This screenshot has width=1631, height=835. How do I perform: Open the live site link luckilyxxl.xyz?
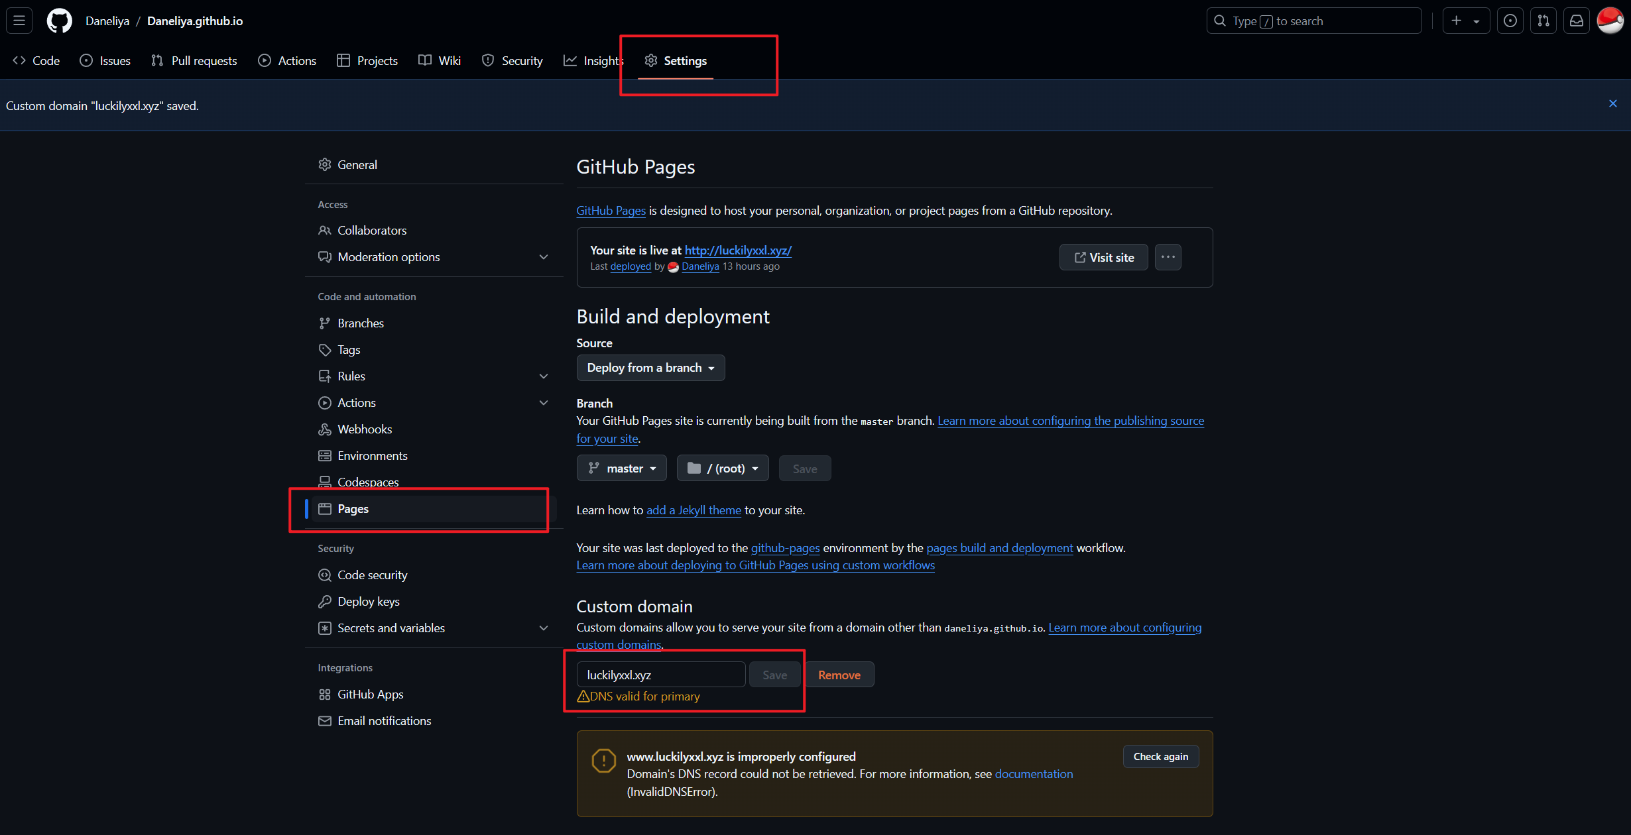coord(738,250)
